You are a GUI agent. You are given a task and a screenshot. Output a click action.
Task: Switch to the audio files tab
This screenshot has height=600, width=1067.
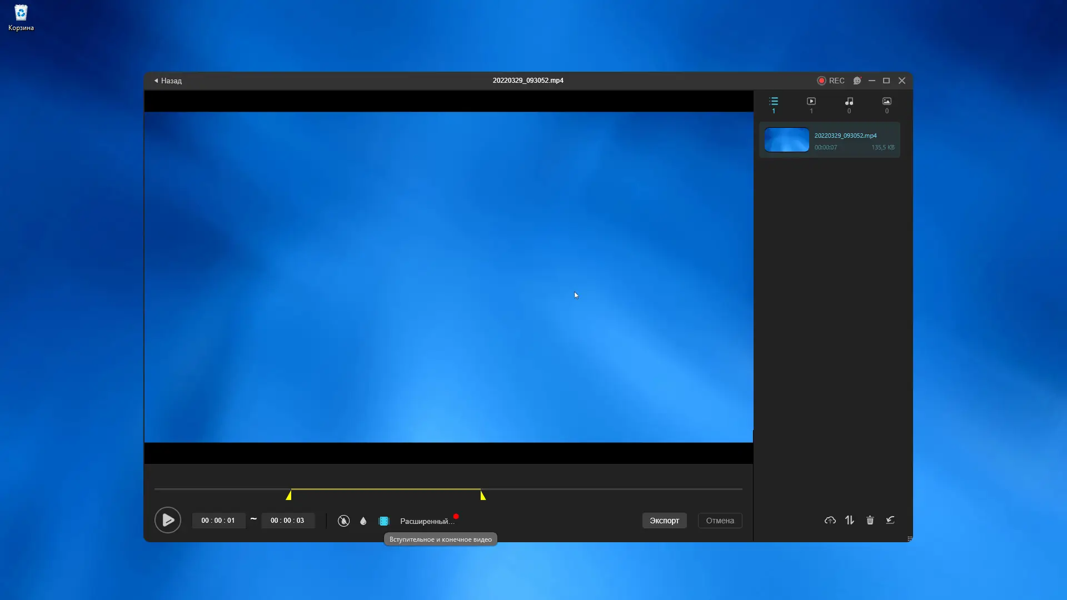pyautogui.click(x=849, y=104)
